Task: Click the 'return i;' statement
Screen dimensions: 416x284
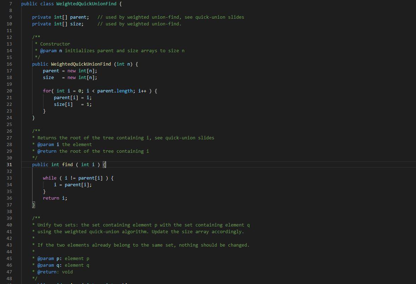Action: (55, 198)
